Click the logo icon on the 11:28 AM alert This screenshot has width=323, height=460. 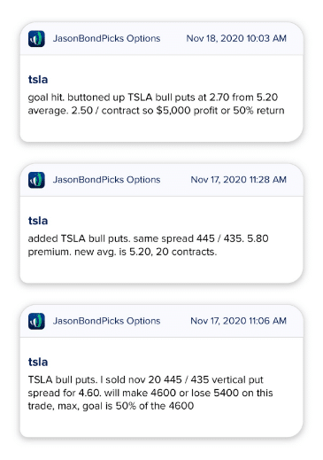(x=36, y=180)
